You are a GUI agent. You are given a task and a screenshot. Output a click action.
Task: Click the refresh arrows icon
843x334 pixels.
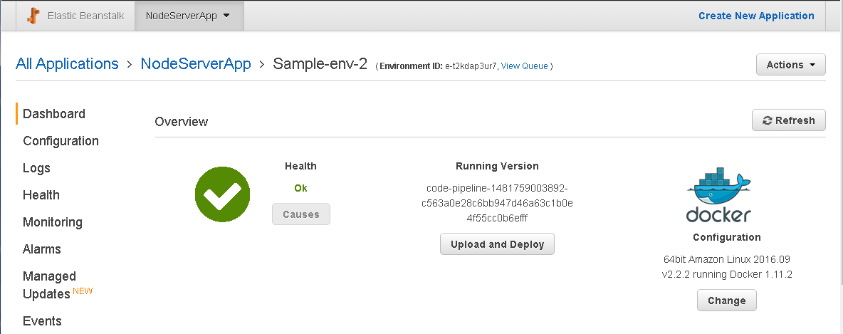click(x=768, y=120)
